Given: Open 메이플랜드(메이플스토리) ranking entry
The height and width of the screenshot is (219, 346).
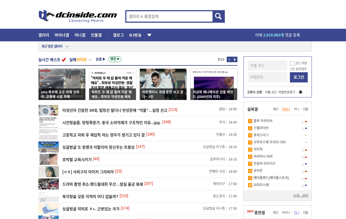Looking at the screenshot, I should [271, 178].
